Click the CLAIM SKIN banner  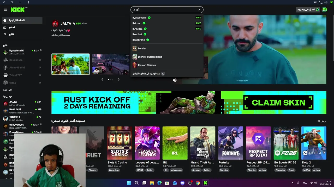(x=278, y=103)
